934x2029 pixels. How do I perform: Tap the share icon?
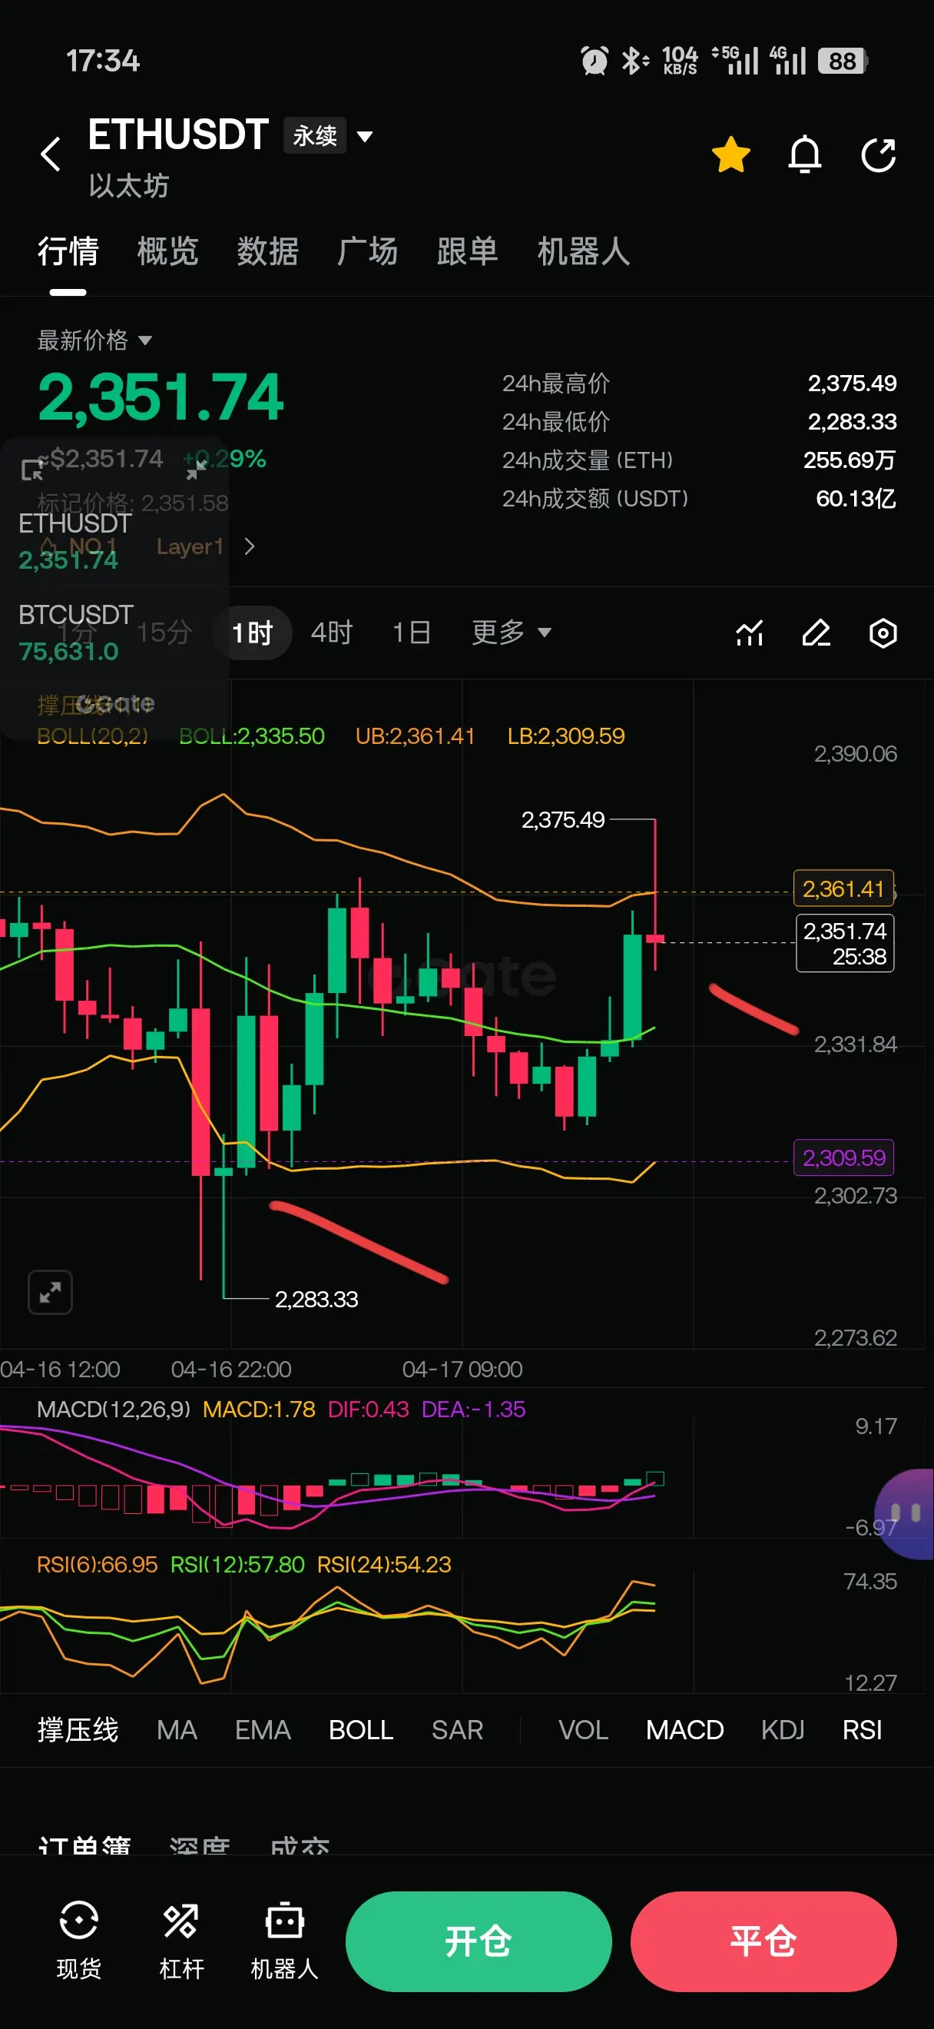point(879,154)
